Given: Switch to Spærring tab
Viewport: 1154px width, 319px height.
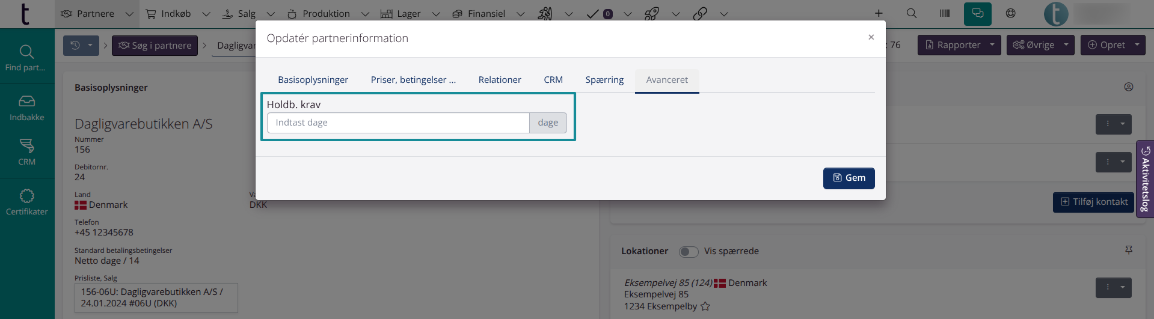Looking at the screenshot, I should [x=604, y=80].
